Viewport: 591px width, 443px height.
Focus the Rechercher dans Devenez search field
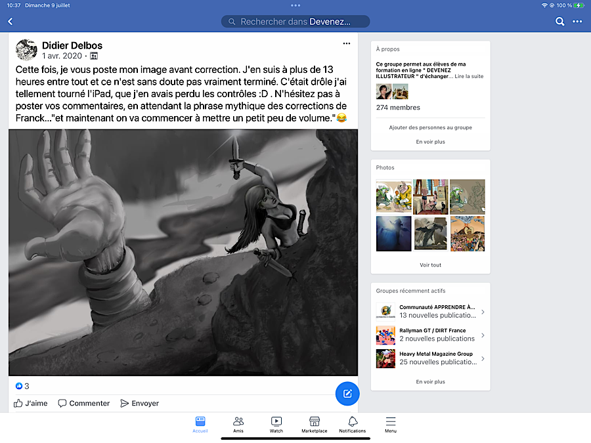[x=295, y=22]
